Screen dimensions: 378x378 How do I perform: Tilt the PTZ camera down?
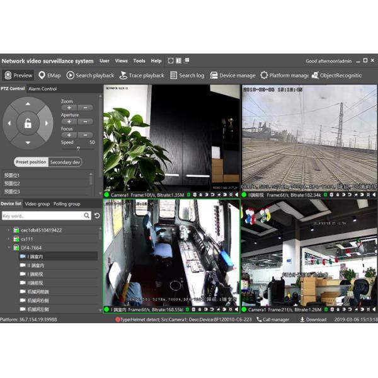(28, 143)
